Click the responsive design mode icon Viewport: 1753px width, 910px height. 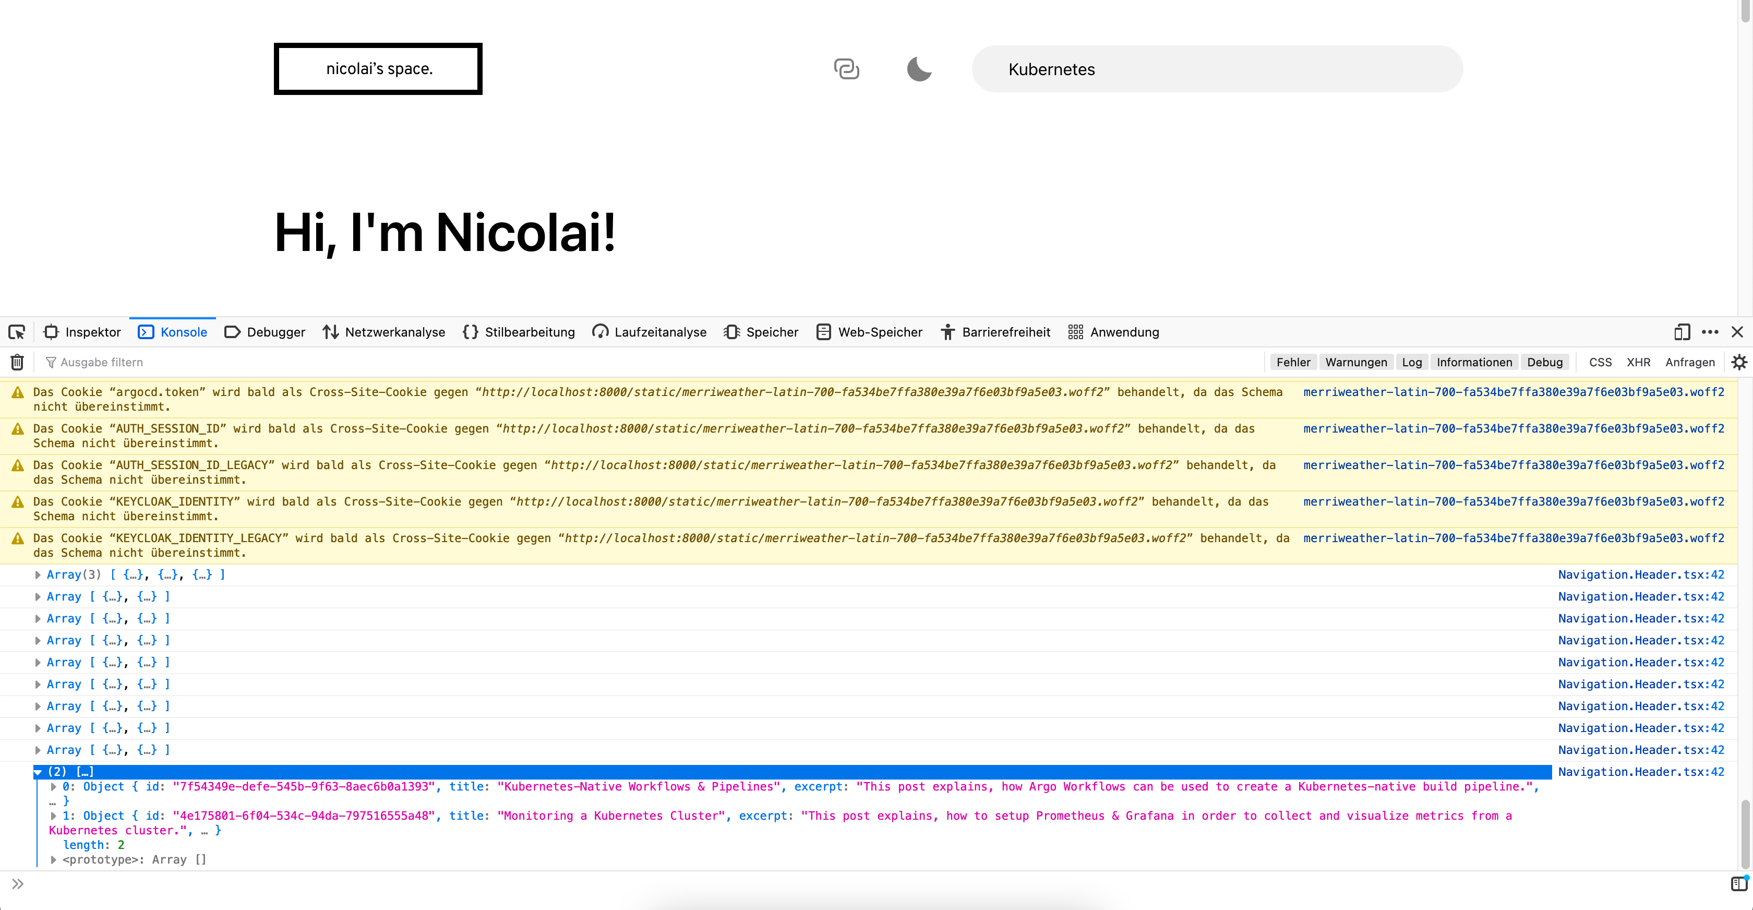click(1682, 332)
